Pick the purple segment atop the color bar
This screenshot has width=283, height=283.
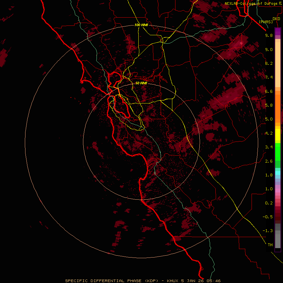[278, 32]
